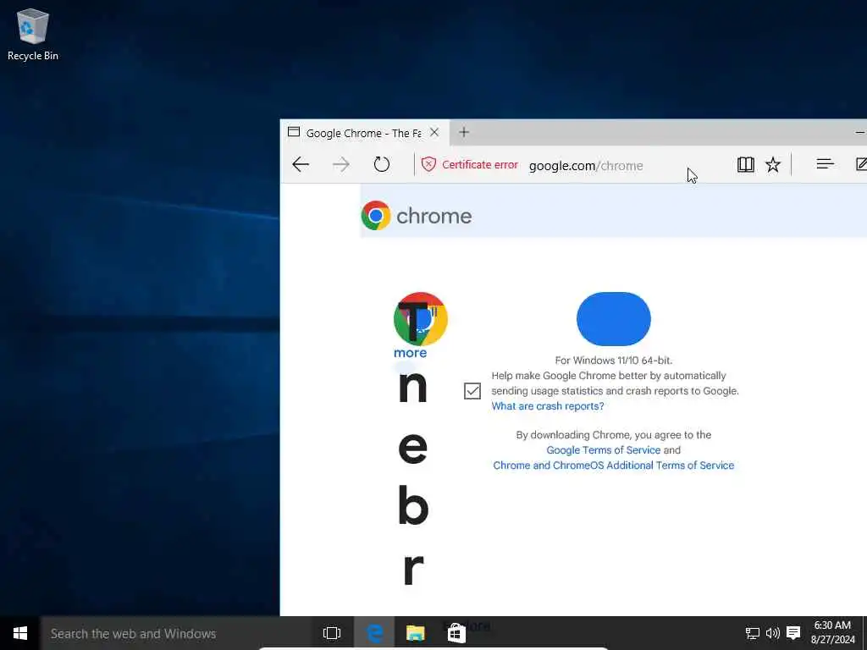The height and width of the screenshot is (650, 867).
Task: Click the blue download button
Action: click(x=613, y=319)
